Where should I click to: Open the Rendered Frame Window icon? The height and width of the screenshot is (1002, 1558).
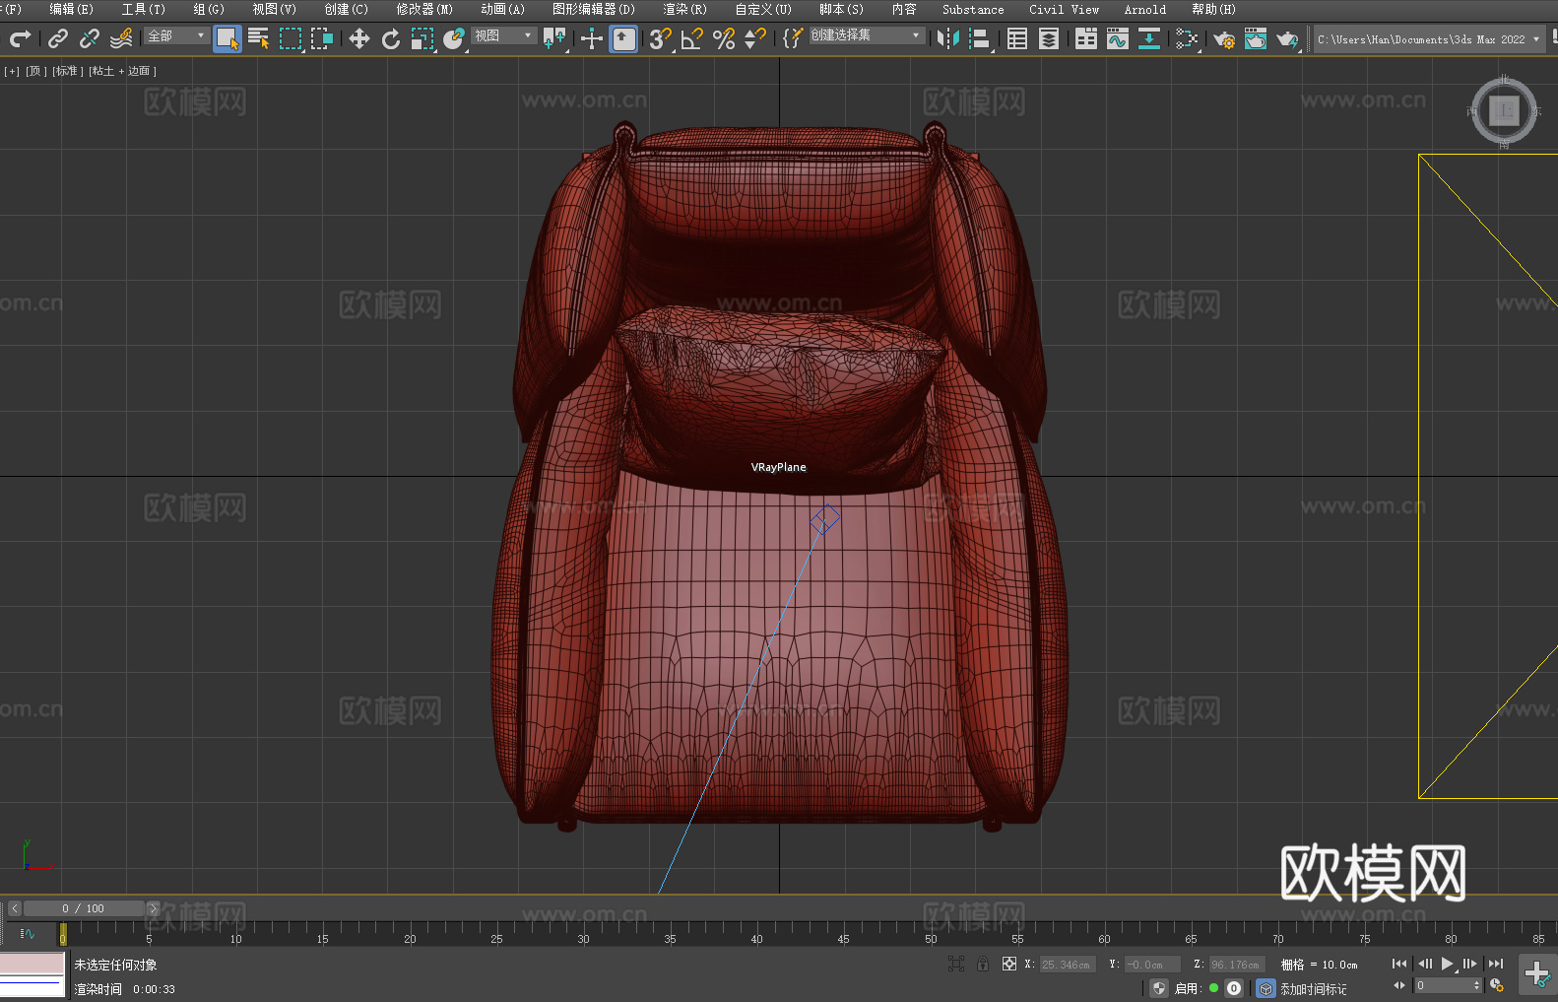point(1256,38)
